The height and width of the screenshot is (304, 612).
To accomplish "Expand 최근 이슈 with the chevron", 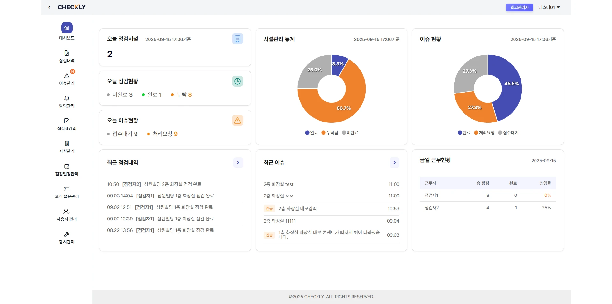I will pos(394,163).
